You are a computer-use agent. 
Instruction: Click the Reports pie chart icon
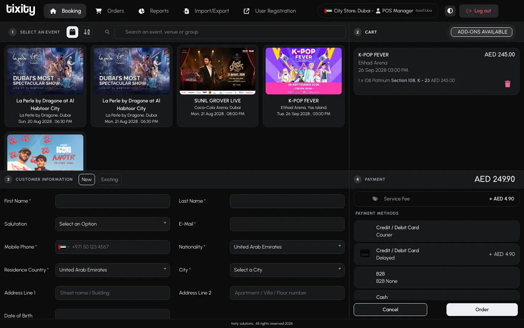[142, 11]
